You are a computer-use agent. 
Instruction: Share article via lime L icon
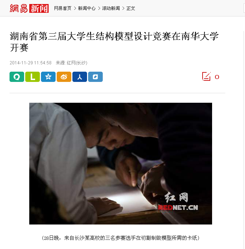(33, 77)
